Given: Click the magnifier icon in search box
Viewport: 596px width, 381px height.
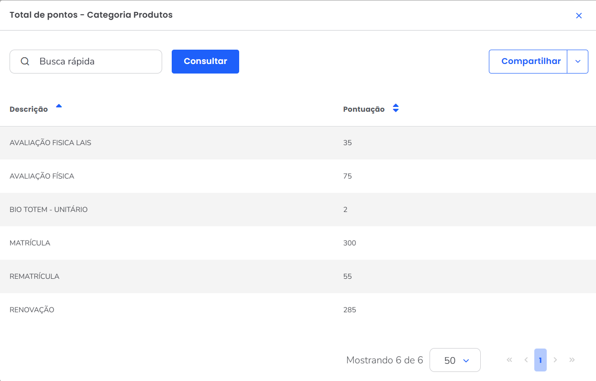Looking at the screenshot, I should (25, 62).
